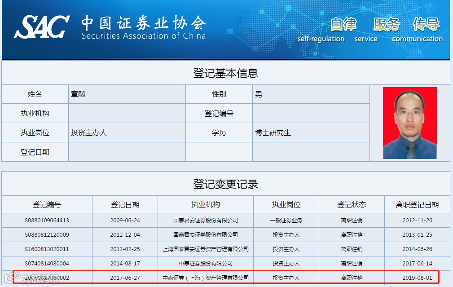Click the date 2009-06-24
This screenshot has width=453, height=287.
[125, 220]
